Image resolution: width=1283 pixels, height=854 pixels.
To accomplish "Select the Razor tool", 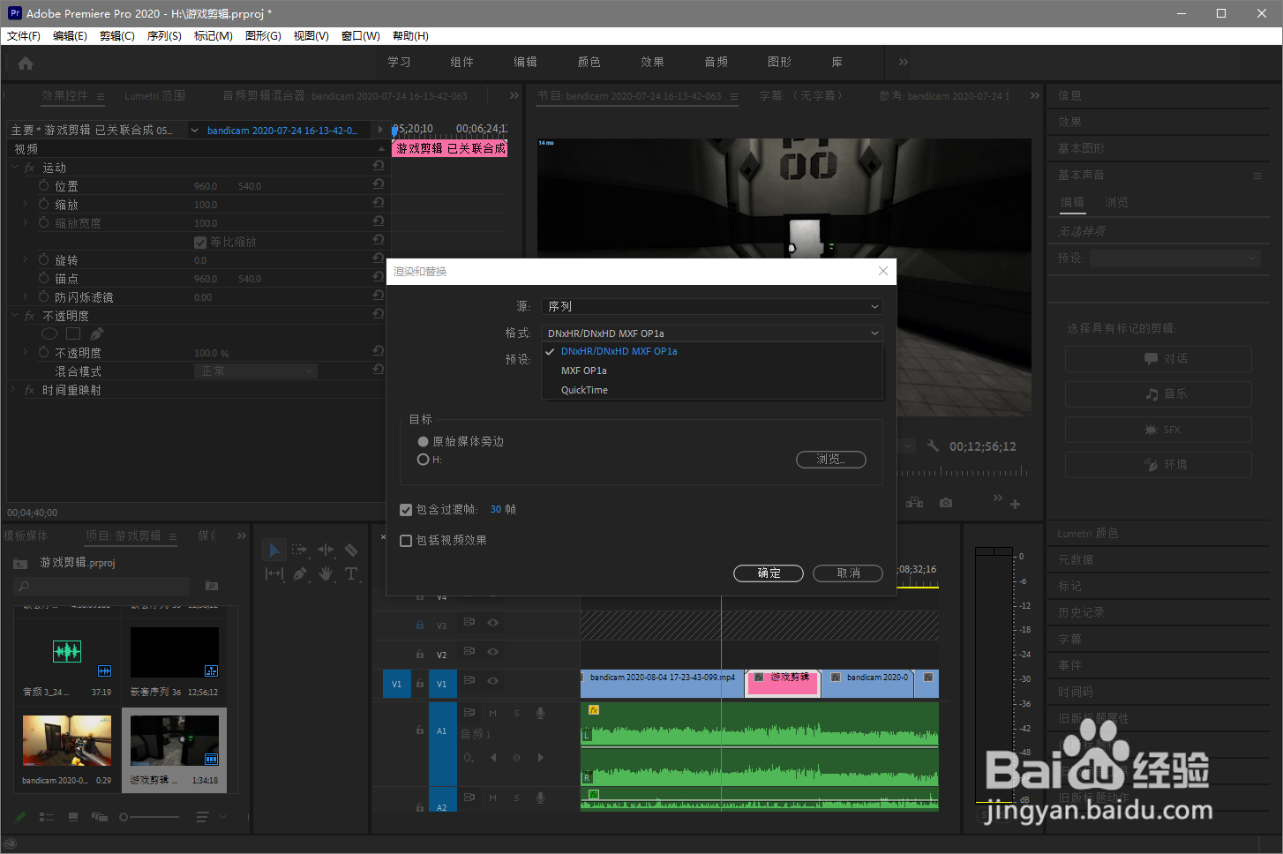I will click(x=351, y=550).
